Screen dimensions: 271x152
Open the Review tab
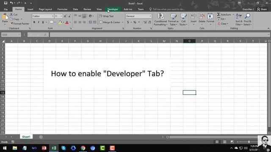point(87,9)
